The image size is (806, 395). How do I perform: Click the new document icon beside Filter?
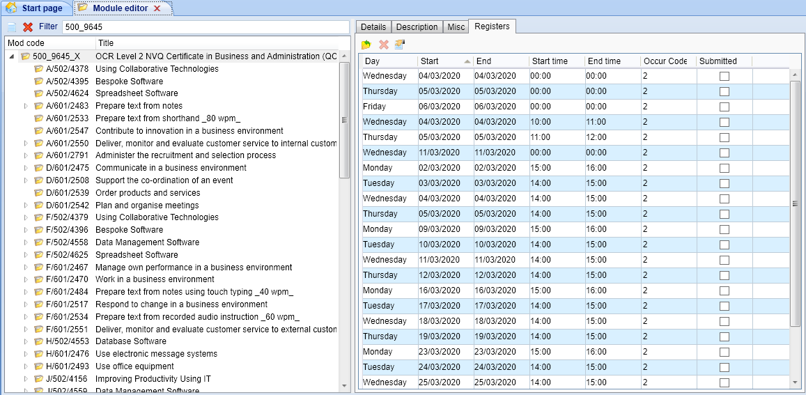click(12, 27)
